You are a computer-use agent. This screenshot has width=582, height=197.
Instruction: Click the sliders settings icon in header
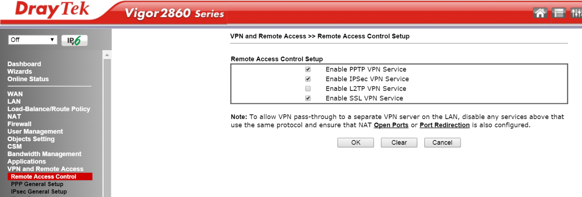coord(576,13)
